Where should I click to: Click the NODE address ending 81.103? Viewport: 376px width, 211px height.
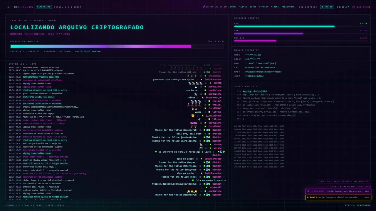coord(253,55)
